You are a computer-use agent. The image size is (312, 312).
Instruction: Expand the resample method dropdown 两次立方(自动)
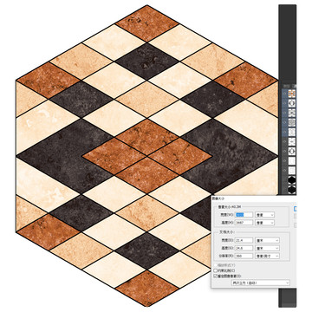(x=261, y=283)
